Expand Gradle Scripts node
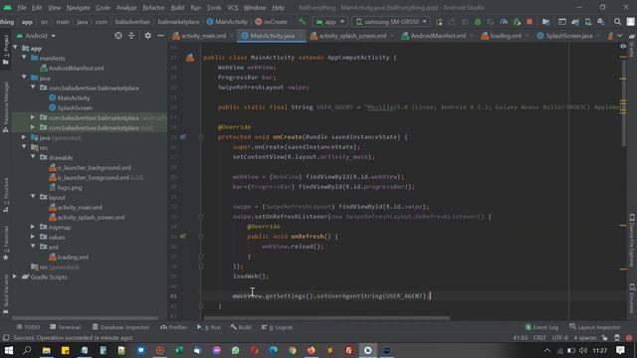Viewport: 637px width, 358px height. click(x=15, y=276)
